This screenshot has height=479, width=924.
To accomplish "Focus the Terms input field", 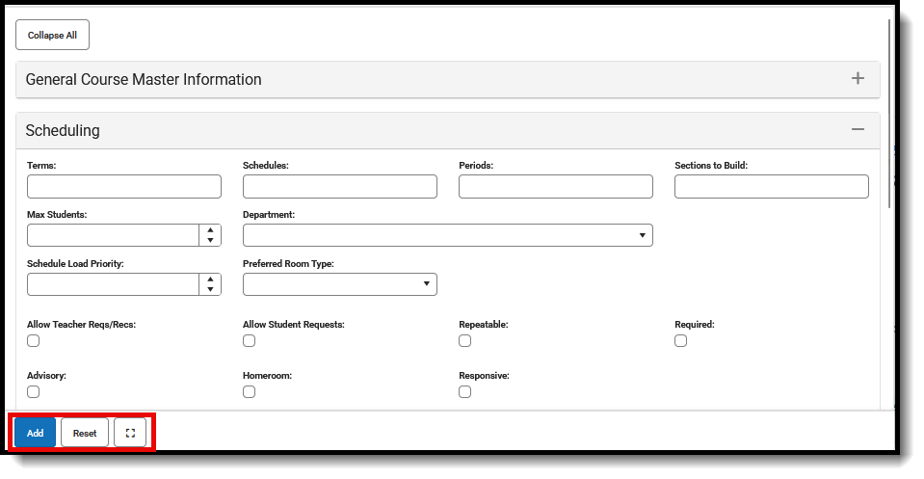I will [124, 187].
